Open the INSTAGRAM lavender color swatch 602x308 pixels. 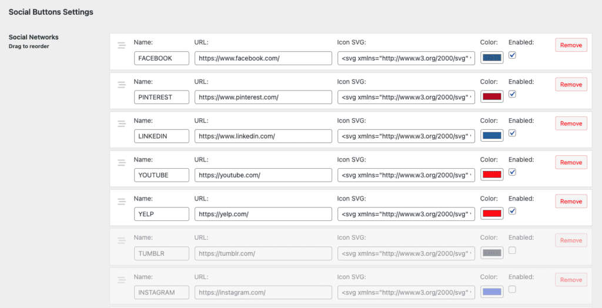[491, 292]
